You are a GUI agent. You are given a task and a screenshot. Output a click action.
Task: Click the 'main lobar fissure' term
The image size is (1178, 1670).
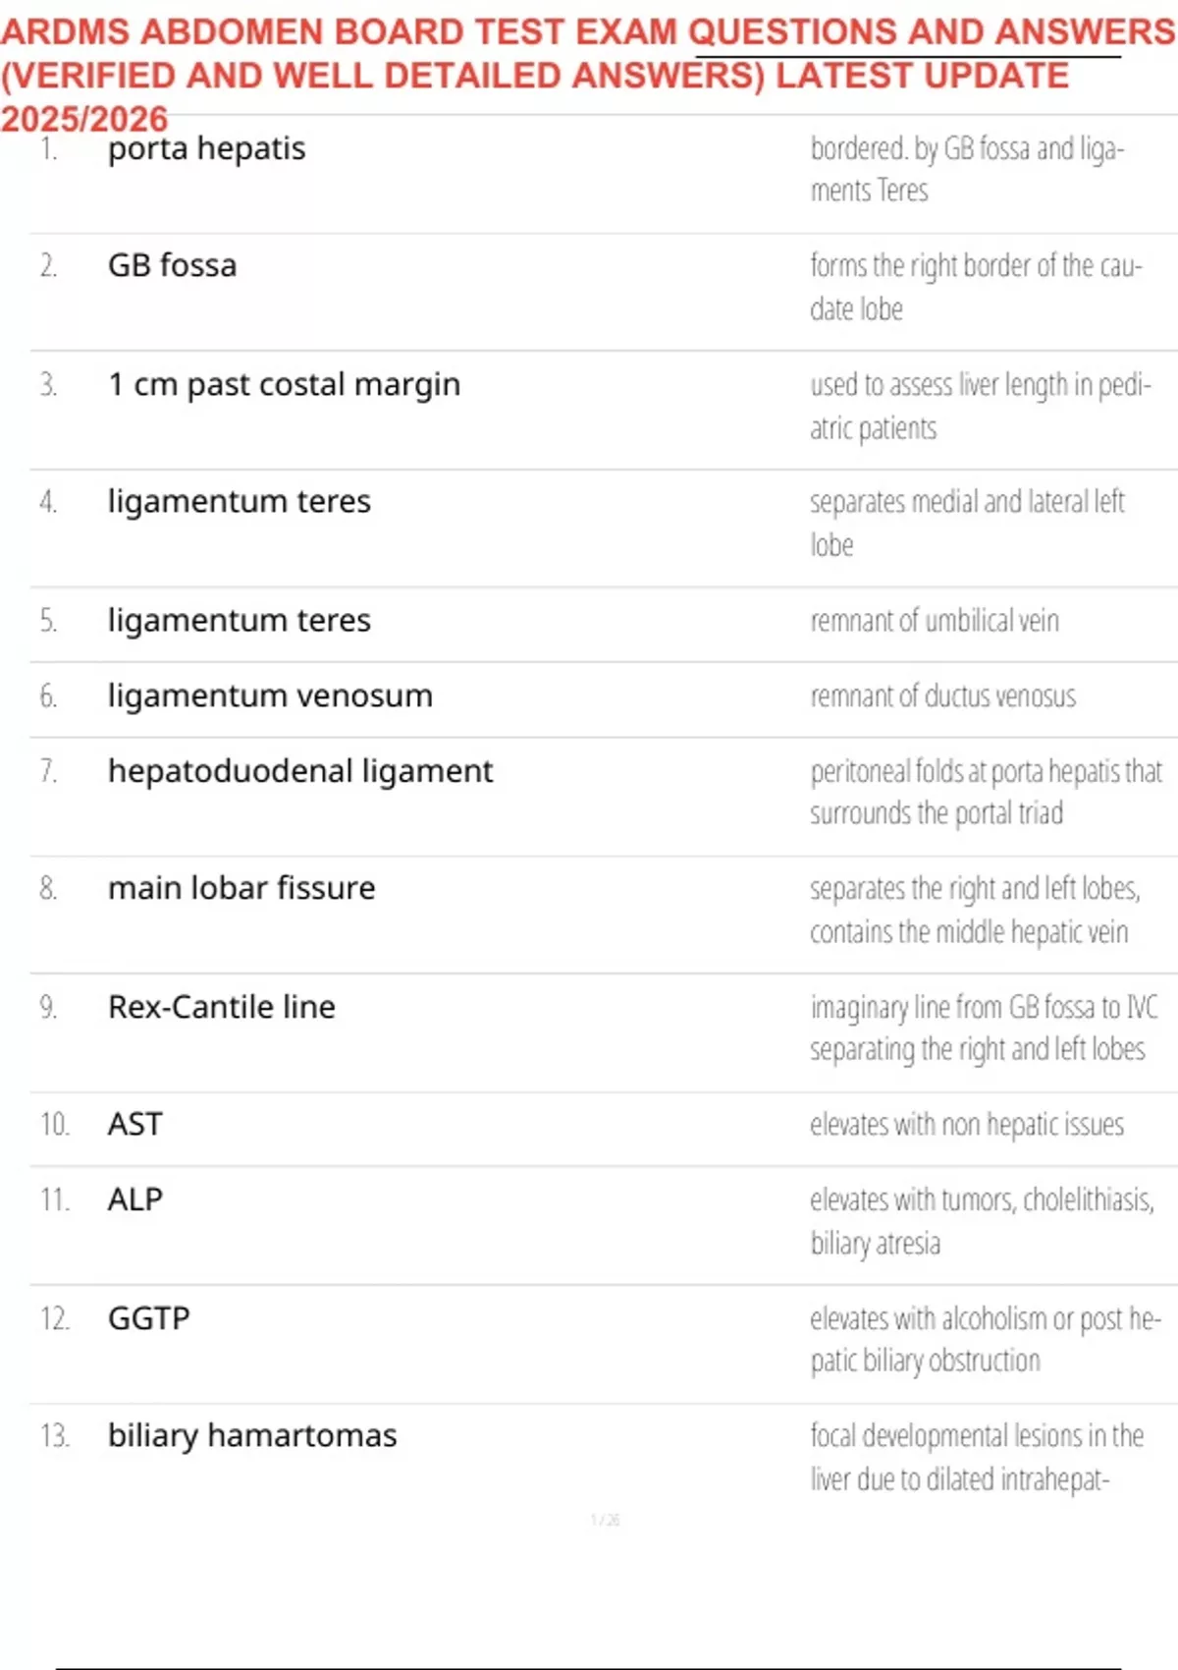click(241, 888)
